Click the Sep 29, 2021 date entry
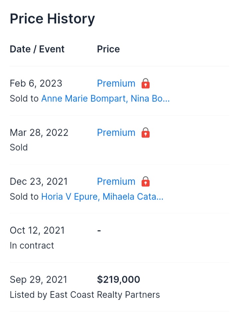This screenshot has height=319, width=239. pos(39,279)
